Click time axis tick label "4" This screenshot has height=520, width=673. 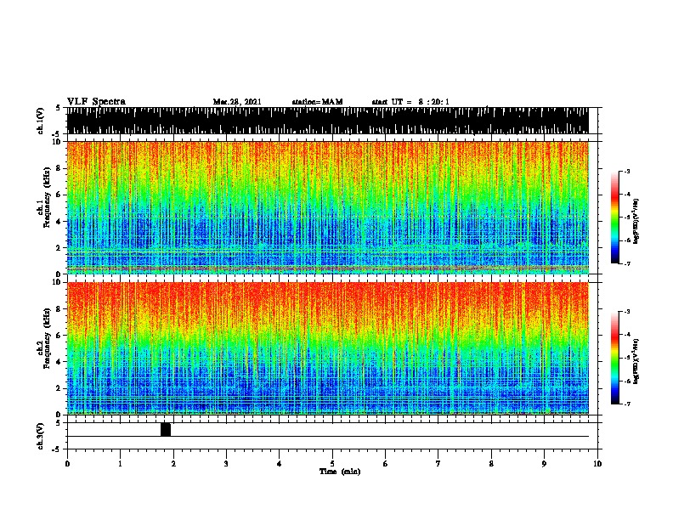click(280, 463)
